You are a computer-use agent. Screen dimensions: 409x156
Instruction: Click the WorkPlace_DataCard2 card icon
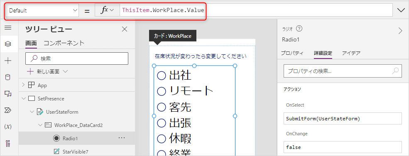(48, 125)
